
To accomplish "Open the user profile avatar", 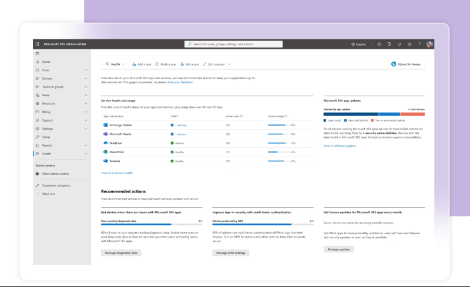I will click(x=430, y=44).
